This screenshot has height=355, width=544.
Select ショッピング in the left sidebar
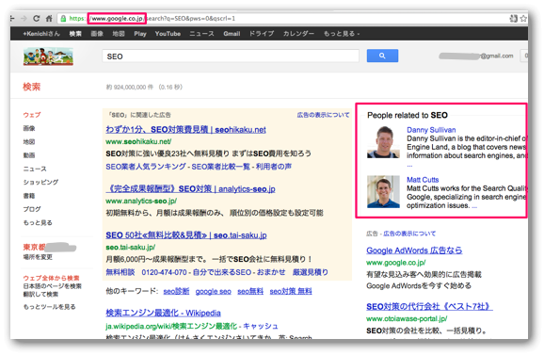(x=40, y=182)
